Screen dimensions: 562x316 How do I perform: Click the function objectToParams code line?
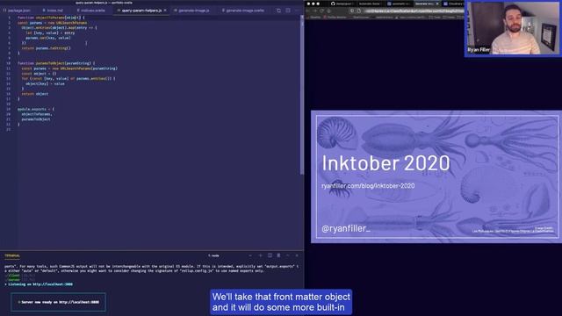tap(51, 18)
